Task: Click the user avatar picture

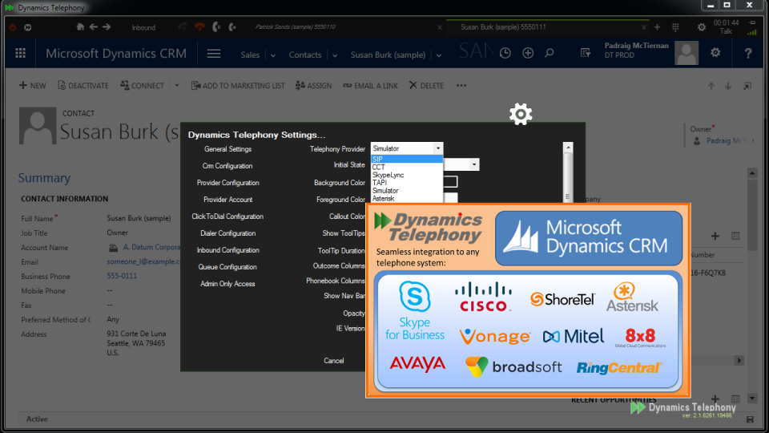Action: pos(686,53)
